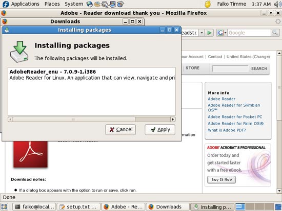This screenshot has height=211, width=282.
Task: Click the search magnifier icon in Firefox
Action: pyautogui.click(x=275, y=33)
